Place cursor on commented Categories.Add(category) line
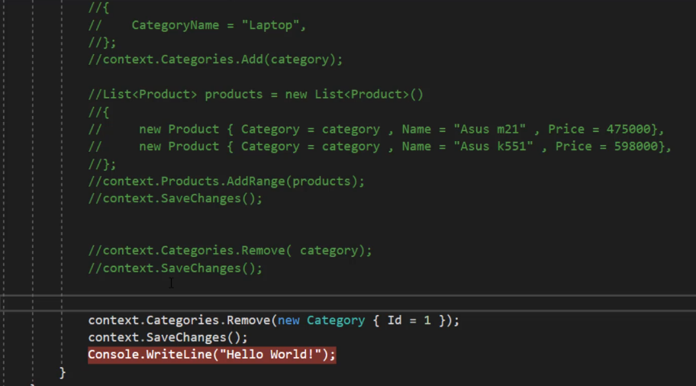696x386 pixels. pyautogui.click(x=215, y=60)
